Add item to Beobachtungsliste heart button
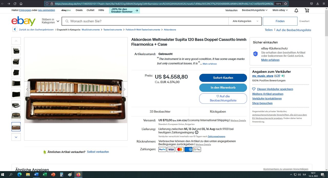The height and width of the screenshot is (178, 328). click(223, 98)
